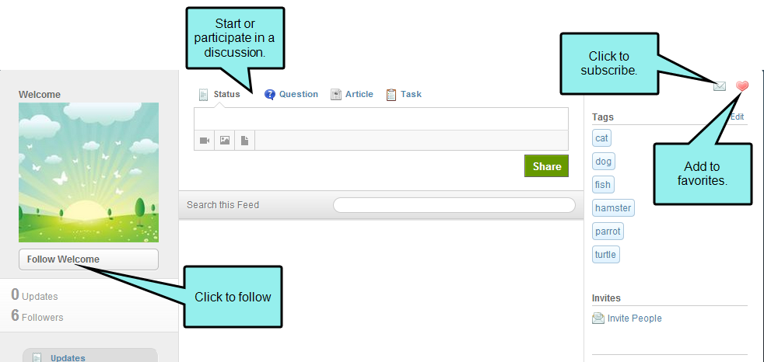Open the Invite People link

(634, 318)
